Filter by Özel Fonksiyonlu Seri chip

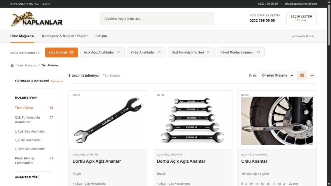tap(191, 53)
